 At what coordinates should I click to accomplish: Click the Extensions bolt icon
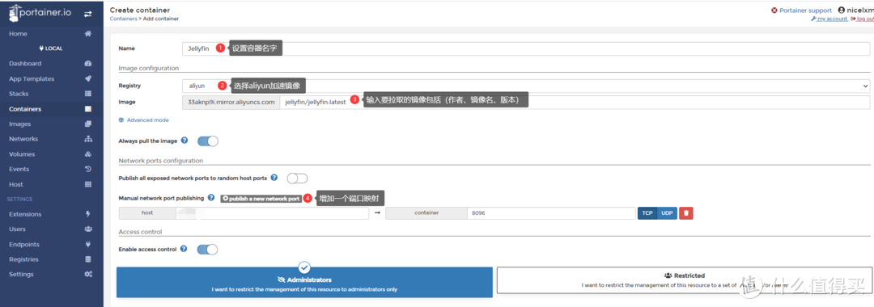click(88, 214)
